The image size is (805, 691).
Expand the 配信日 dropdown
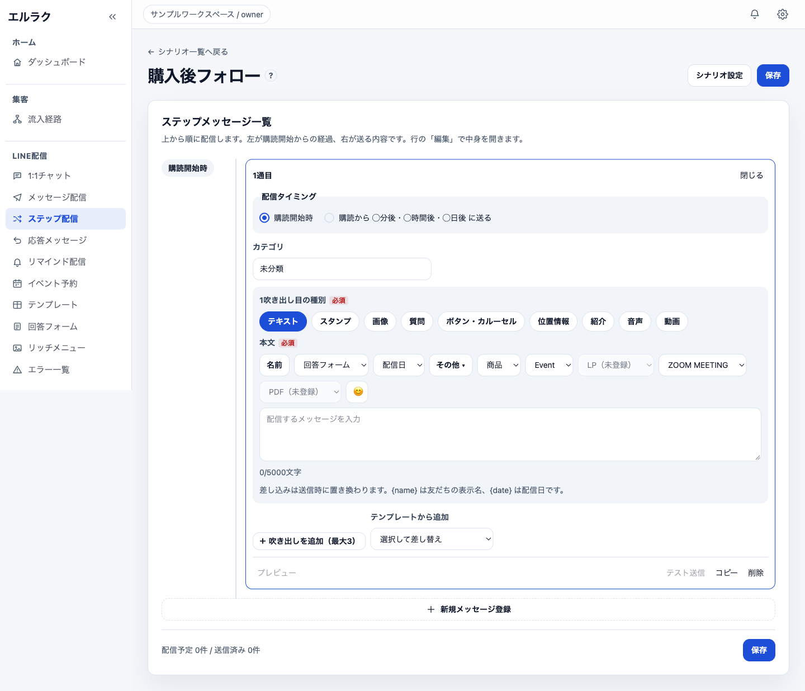(x=399, y=365)
